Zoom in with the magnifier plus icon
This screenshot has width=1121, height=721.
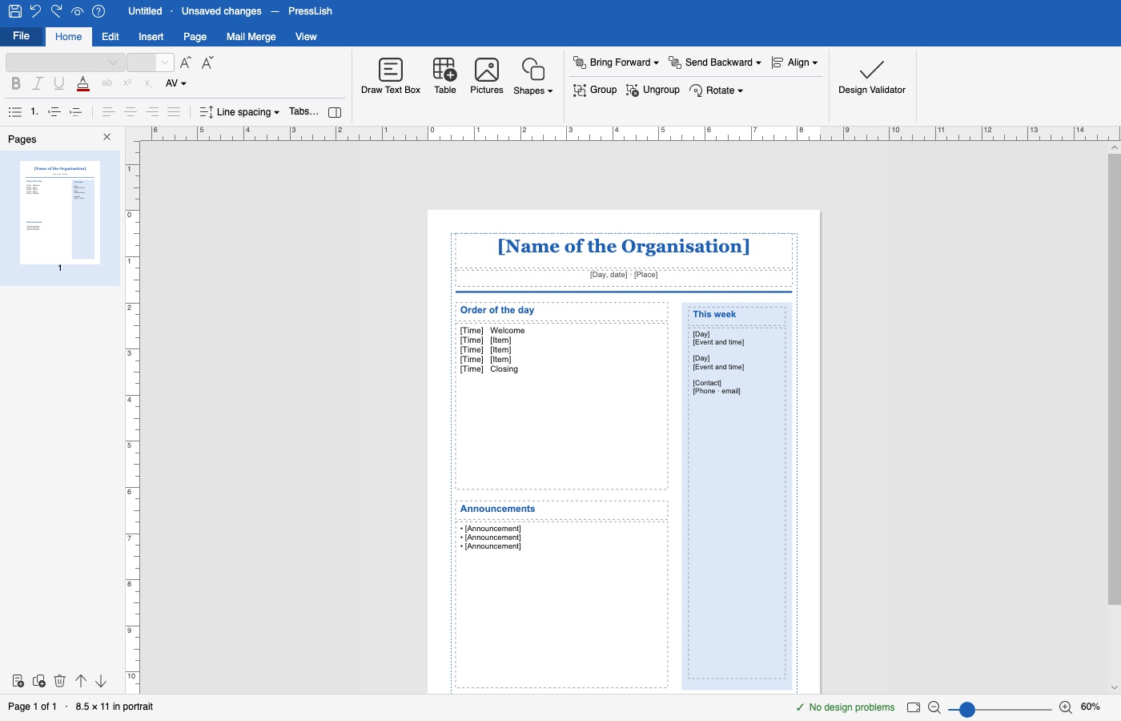point(1065,707)
